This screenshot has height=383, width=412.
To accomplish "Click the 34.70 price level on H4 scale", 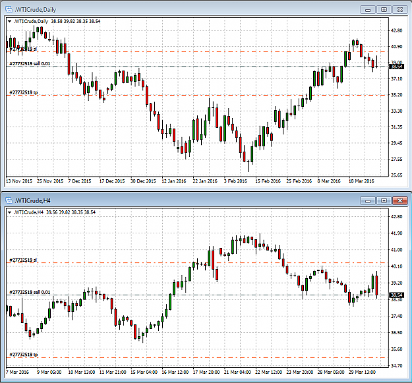I will tap(397, 366).
